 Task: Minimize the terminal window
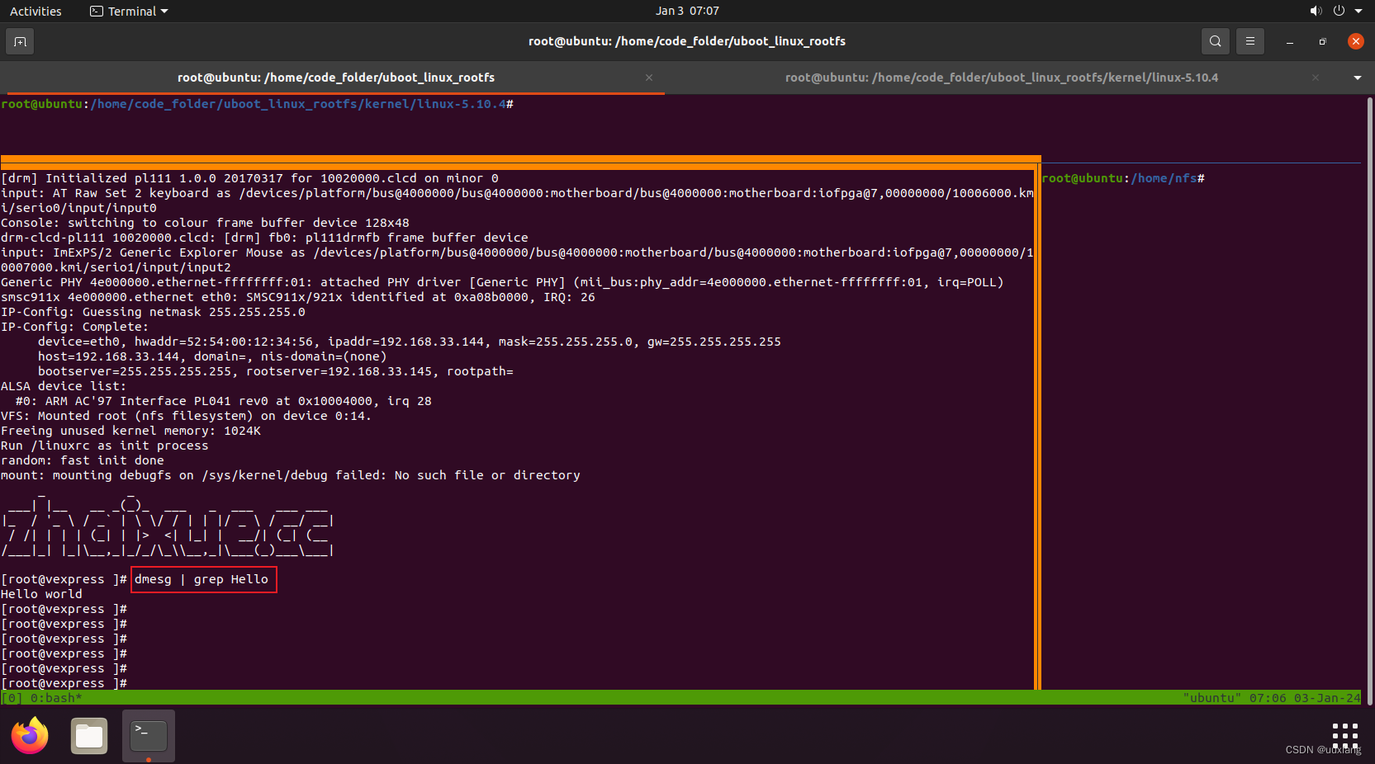[x=1289, y=41]
